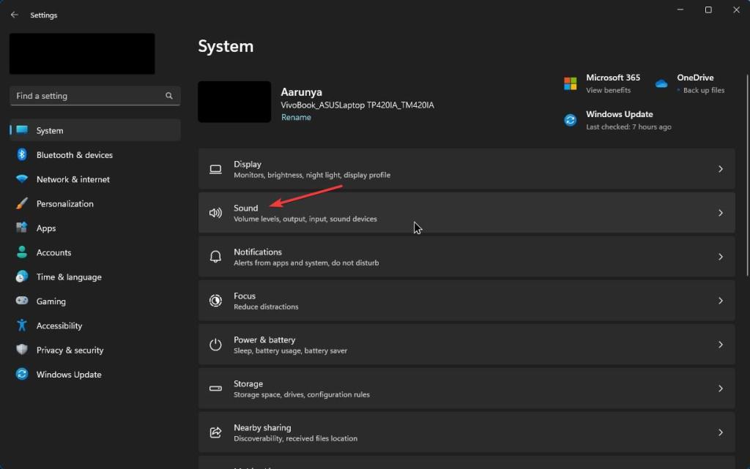Click the Accessibility figure icon
750x469 pixels.
(22, 326)
